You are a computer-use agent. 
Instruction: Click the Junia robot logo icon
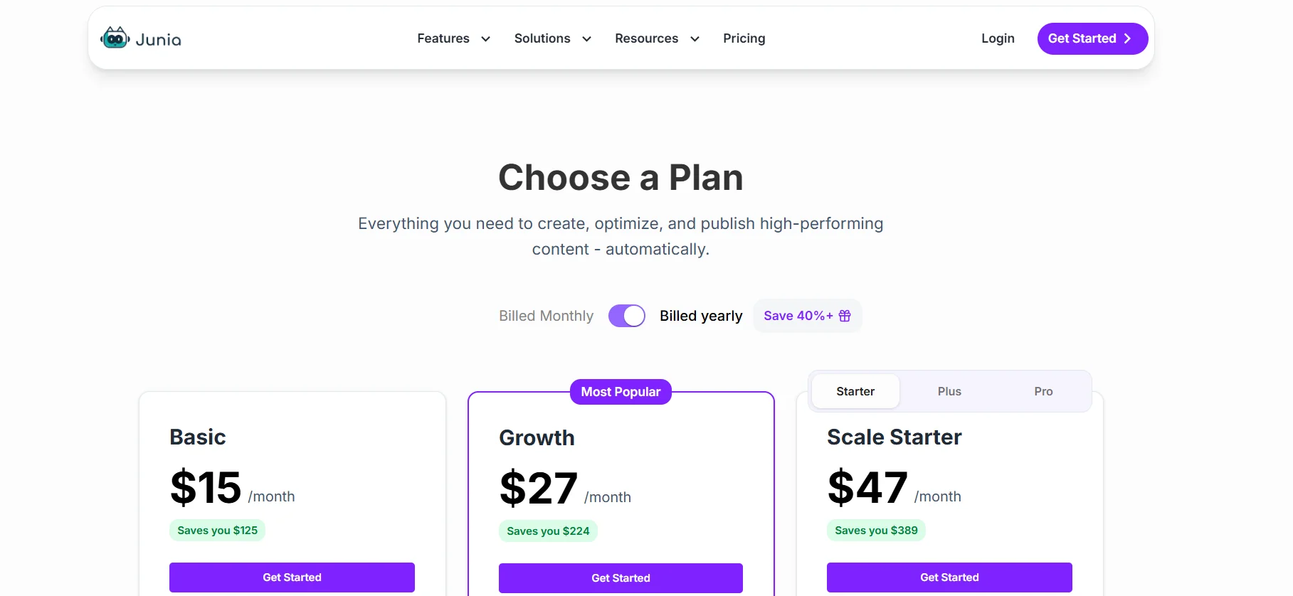115,38
